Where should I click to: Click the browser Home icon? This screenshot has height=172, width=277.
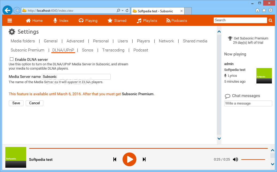(257, 10)
